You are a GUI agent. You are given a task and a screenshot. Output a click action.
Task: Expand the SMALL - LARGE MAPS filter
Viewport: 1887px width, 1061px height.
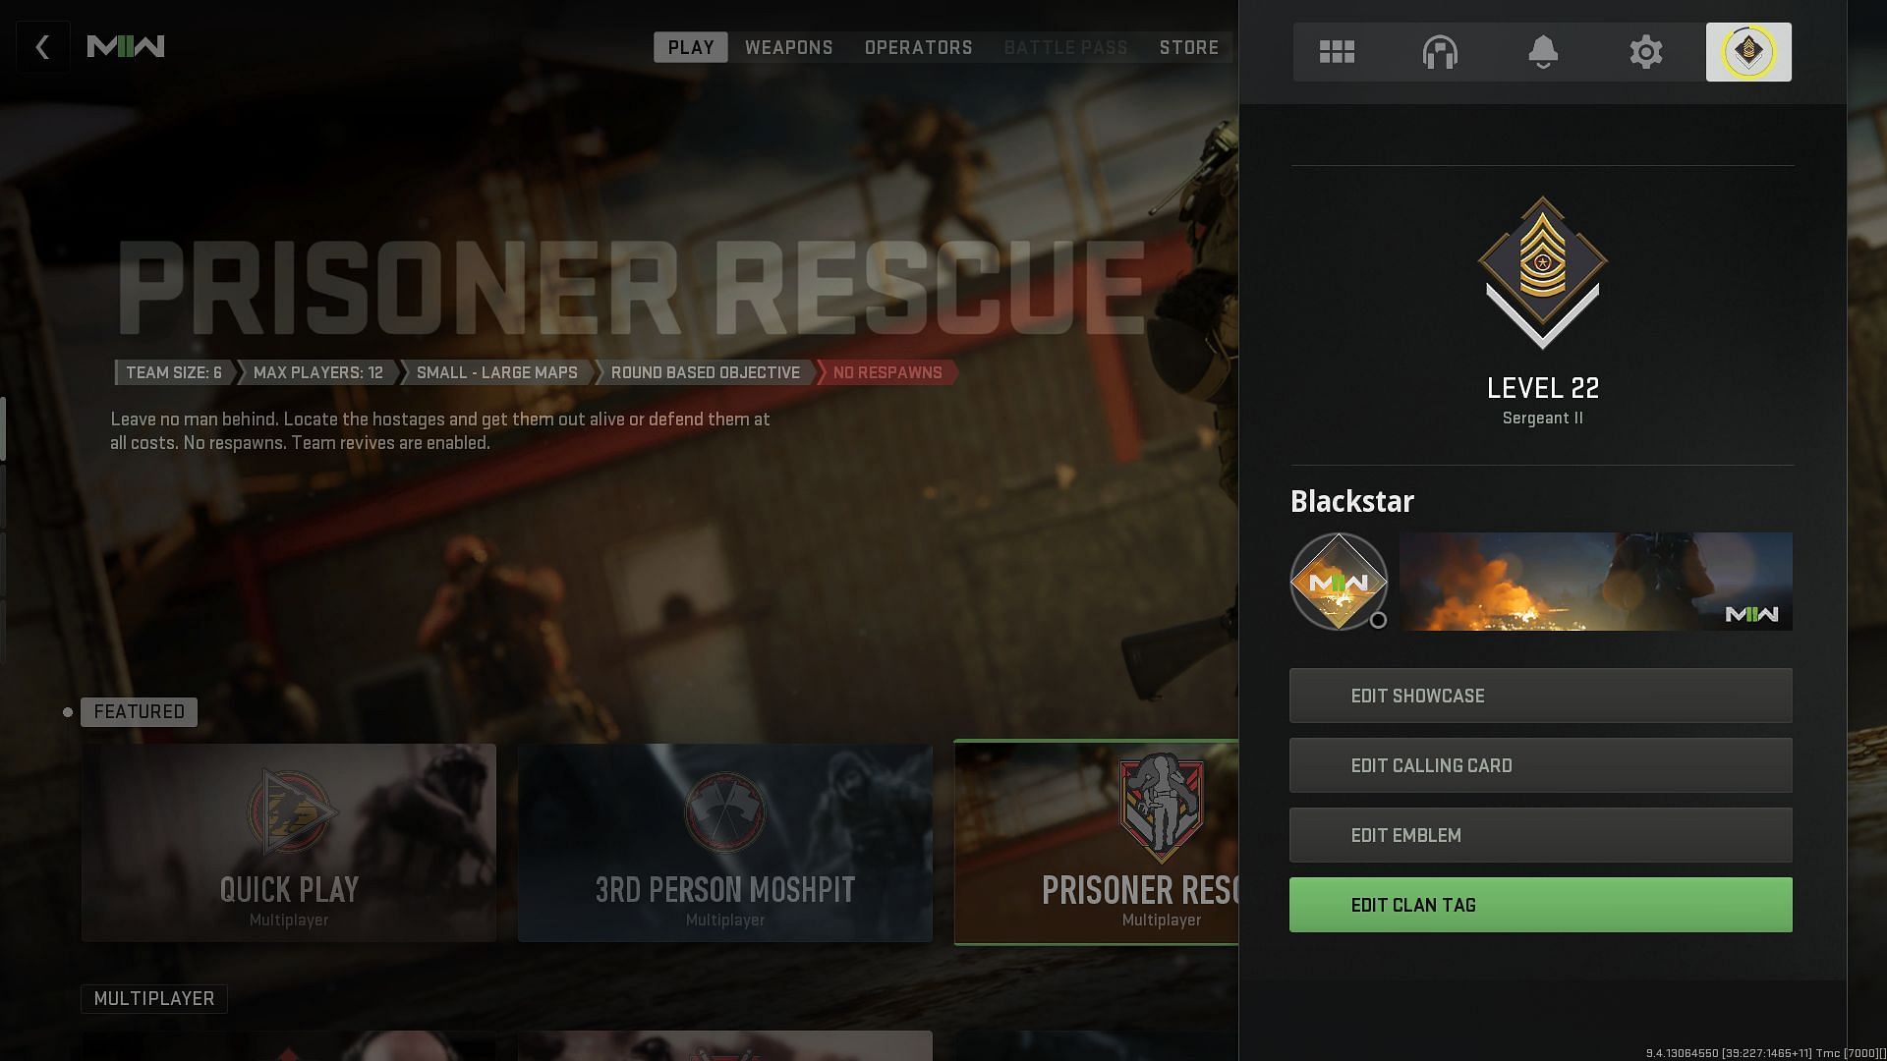(x=496, y=371)
